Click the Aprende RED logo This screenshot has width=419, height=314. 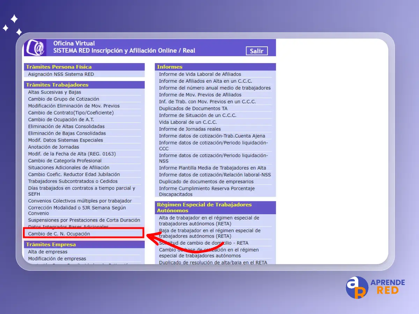click(x=375, y=287)
